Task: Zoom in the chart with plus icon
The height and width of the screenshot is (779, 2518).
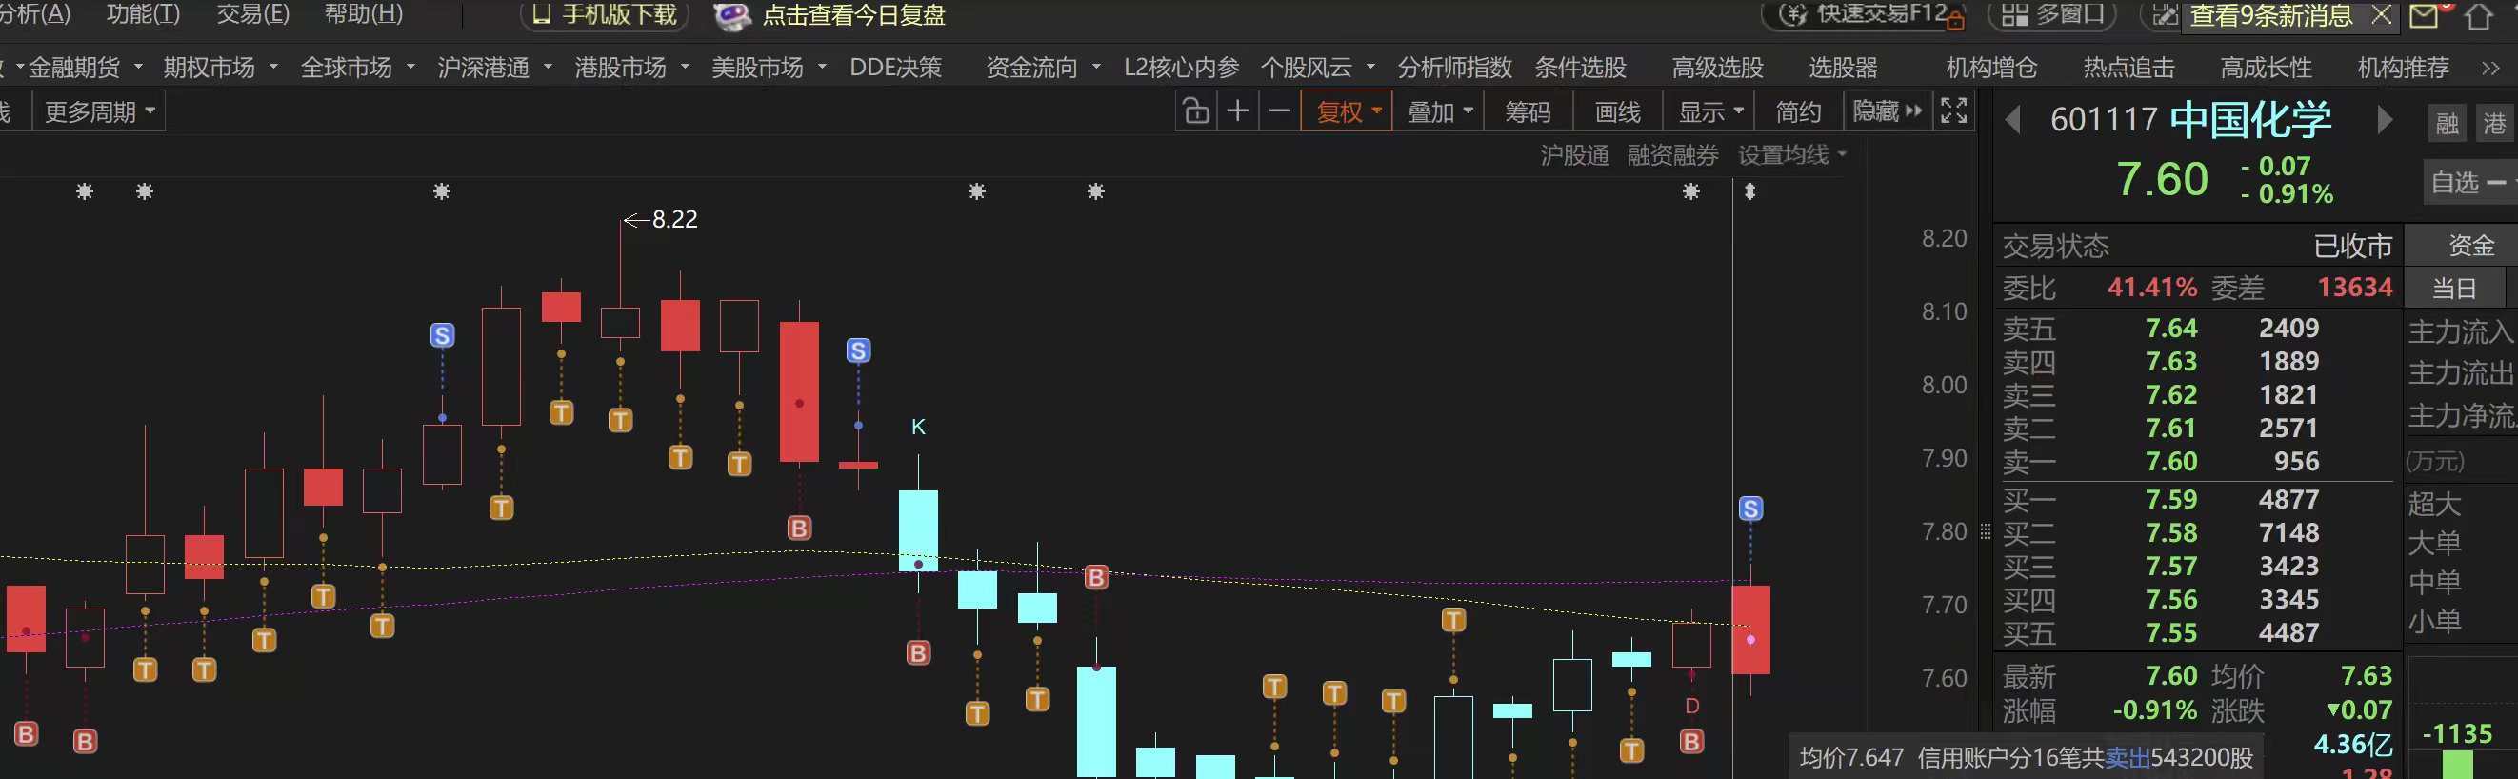Action: coord(1237,111)
